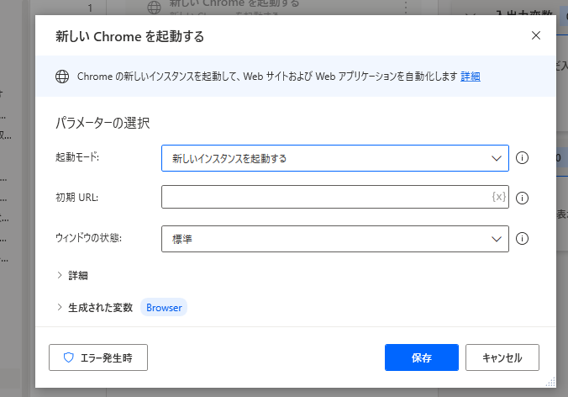Open the 詳細 help link

point(471,77)
